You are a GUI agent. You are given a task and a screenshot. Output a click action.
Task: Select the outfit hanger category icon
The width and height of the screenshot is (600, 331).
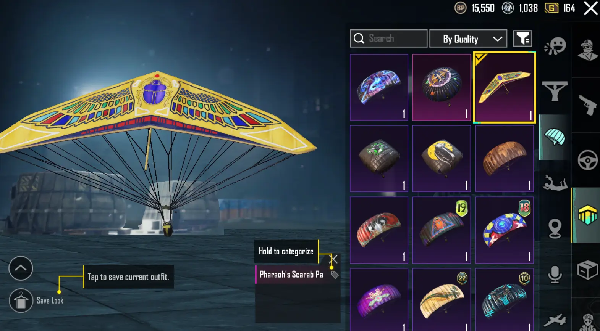tap(555, 91)
